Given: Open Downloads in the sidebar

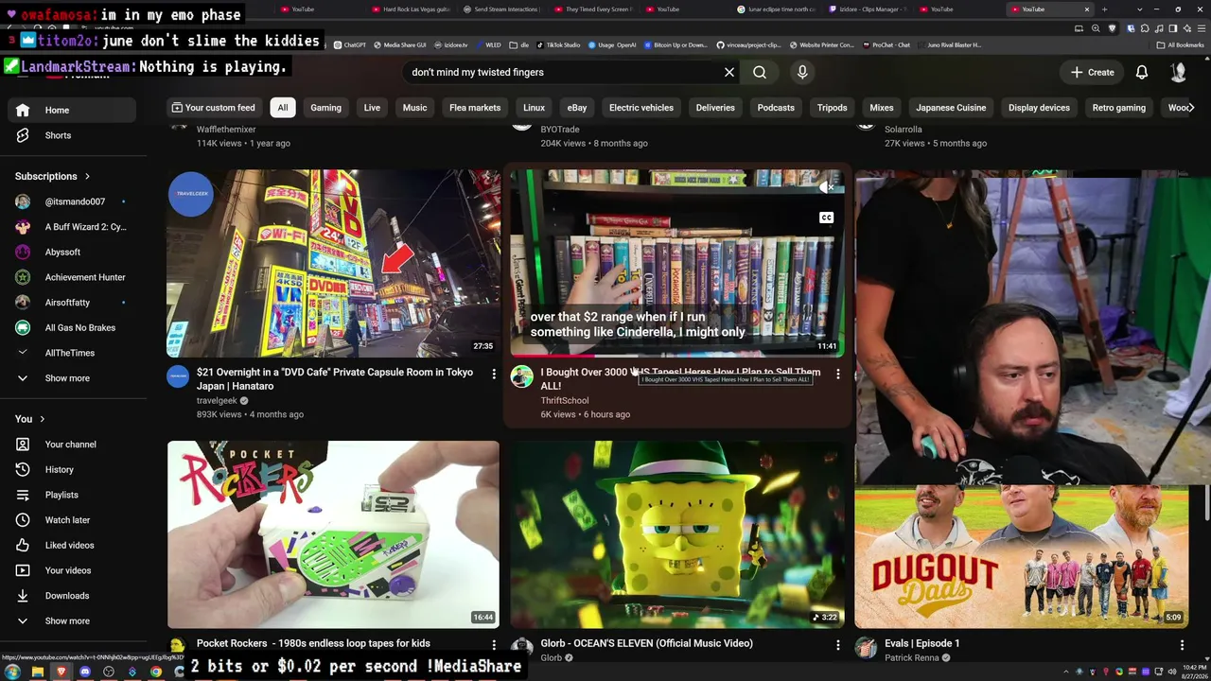Looking at the screenshot, I should point(72,596).
